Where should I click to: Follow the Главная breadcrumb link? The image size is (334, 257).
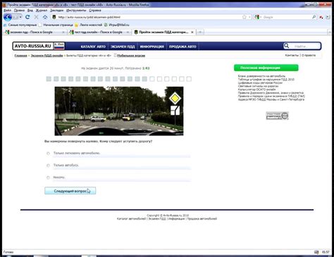20,56
